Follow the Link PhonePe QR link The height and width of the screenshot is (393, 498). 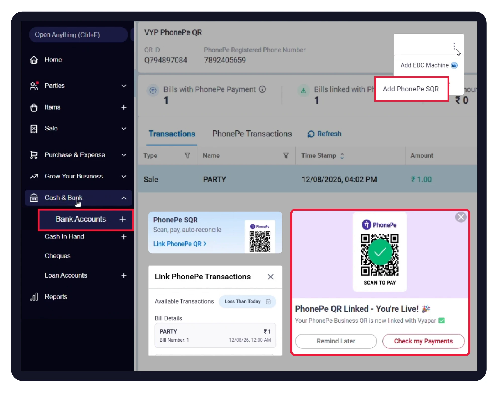(180, 244)
